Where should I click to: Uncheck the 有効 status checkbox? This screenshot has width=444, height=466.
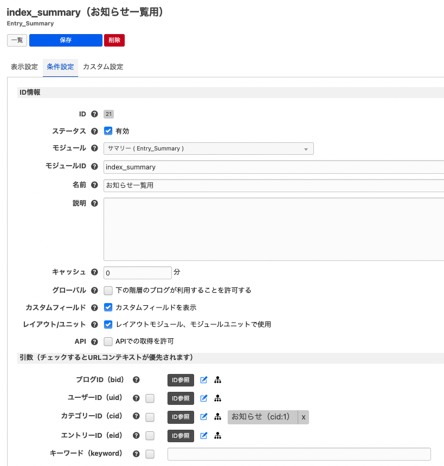point(108,131)
